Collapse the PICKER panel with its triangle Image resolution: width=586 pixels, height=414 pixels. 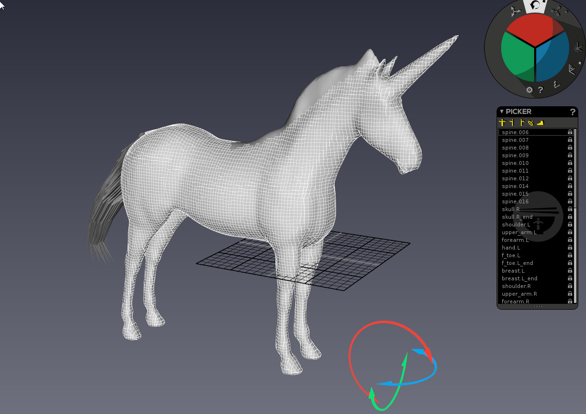click(501, 111)
